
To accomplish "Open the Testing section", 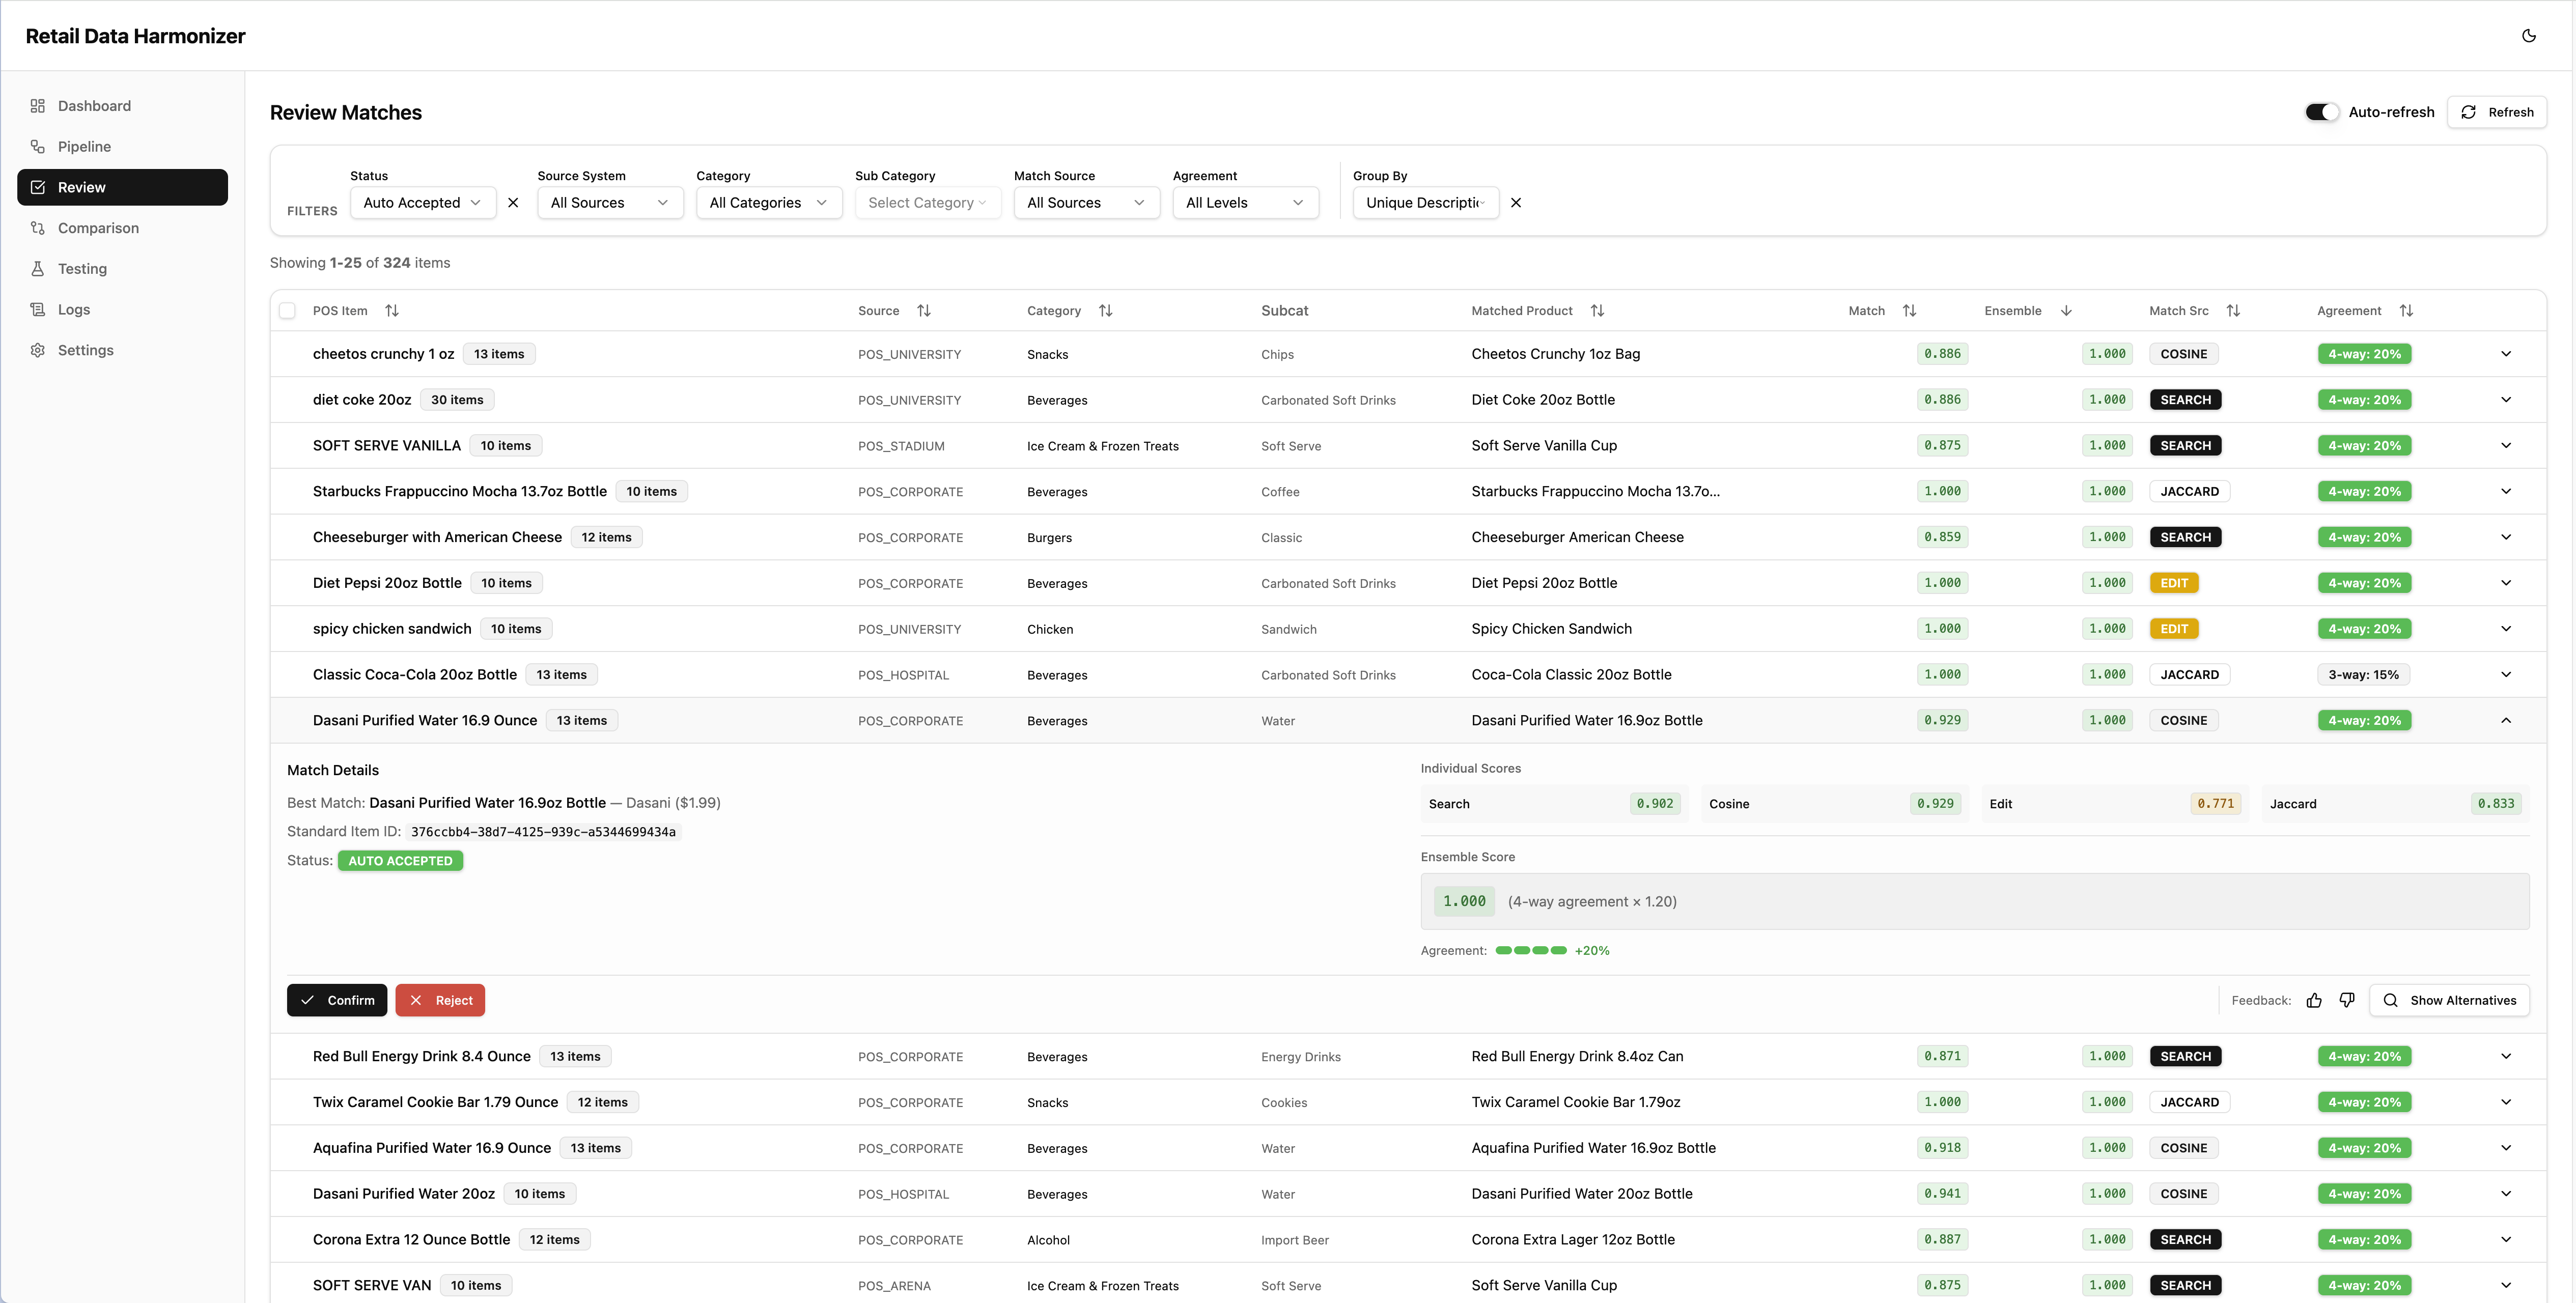I will 122,269.
